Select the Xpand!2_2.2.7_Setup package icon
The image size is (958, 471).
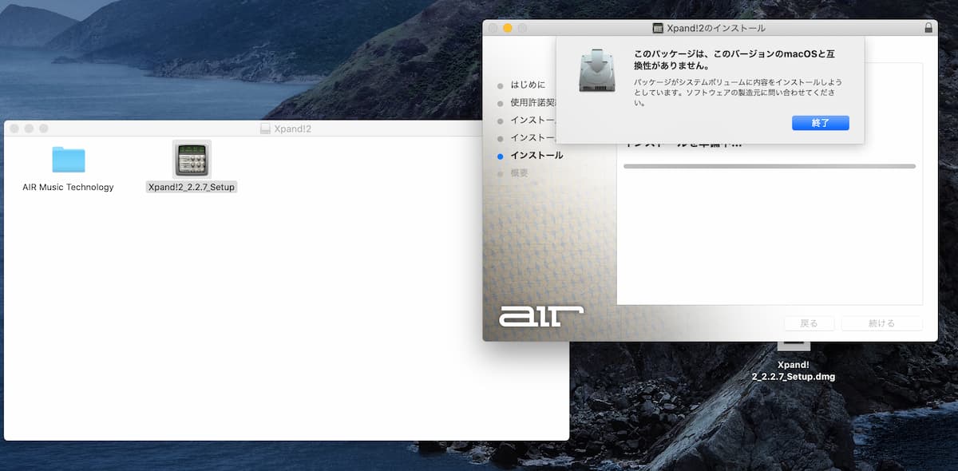[192, 159]
